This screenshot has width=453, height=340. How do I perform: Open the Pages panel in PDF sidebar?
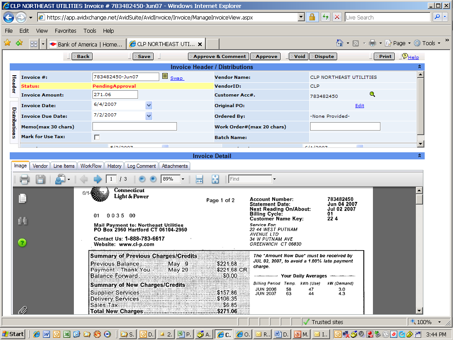click(23, 198)
